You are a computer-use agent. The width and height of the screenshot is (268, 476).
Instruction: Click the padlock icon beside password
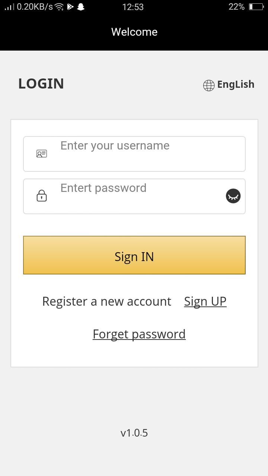coord(42,196)
